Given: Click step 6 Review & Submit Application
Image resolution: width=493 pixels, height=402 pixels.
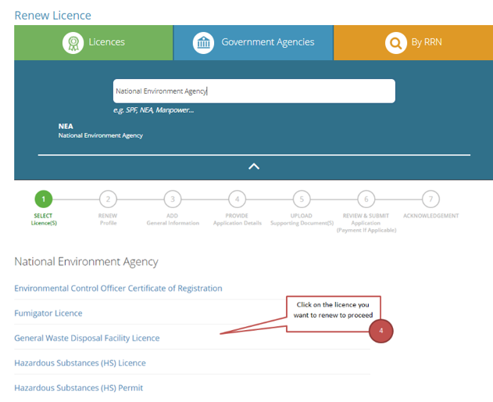Looking at the screenshot, I should click(x=366, y=199).
